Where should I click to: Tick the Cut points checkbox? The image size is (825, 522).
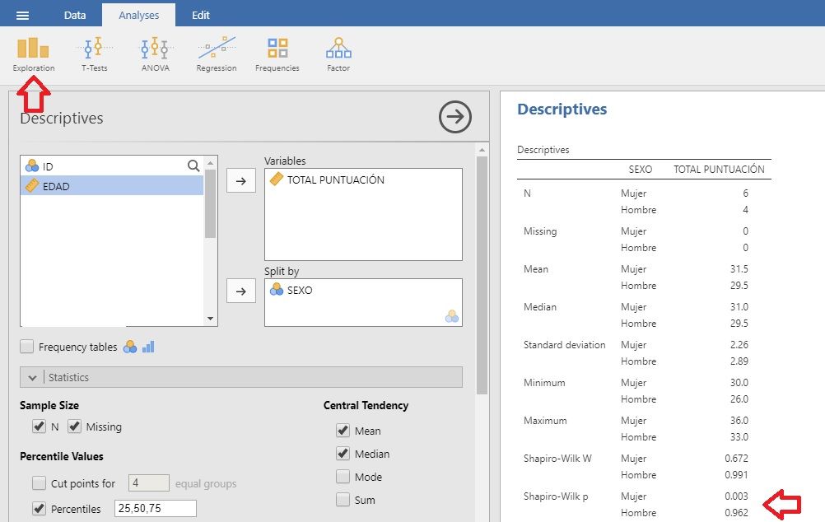39,483
